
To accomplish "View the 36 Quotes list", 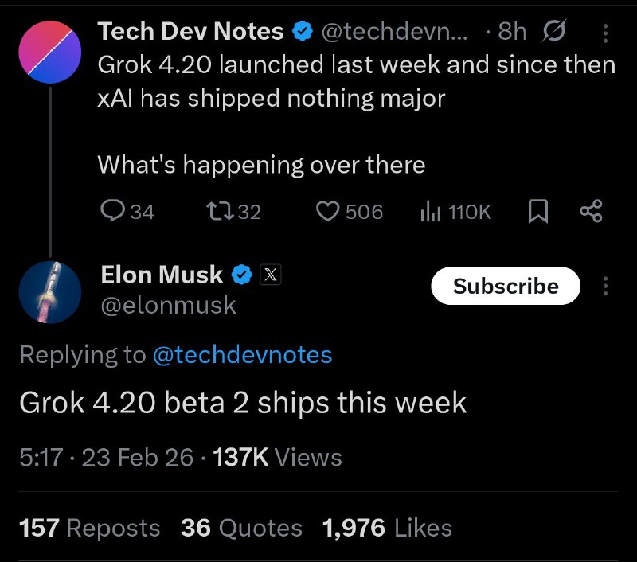I will (x=242, y=528).
